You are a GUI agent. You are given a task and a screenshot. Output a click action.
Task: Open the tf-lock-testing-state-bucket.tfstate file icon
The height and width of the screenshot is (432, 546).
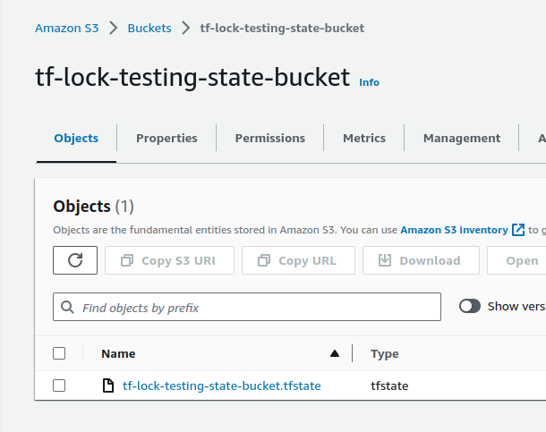point(108,385)
